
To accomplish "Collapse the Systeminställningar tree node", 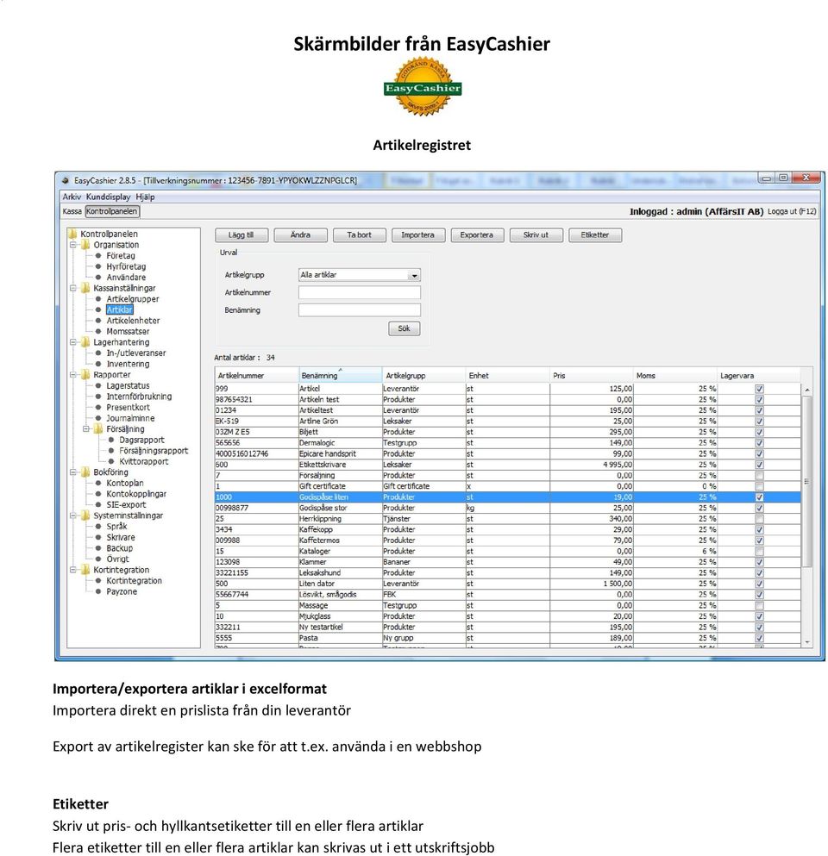I will click(73, 515).
